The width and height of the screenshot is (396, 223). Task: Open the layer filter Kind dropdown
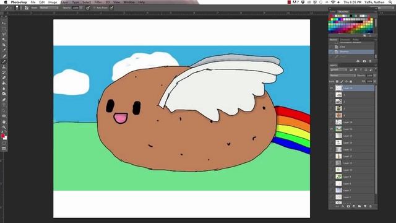(x=338, y=70)
